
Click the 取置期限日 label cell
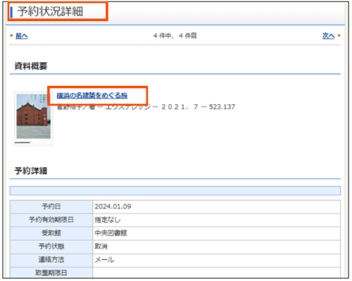(x=51, y=273)
